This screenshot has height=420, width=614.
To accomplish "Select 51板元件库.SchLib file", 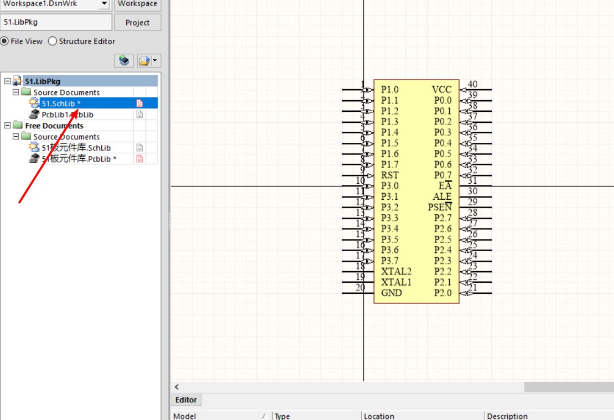I will coord(76,148).
